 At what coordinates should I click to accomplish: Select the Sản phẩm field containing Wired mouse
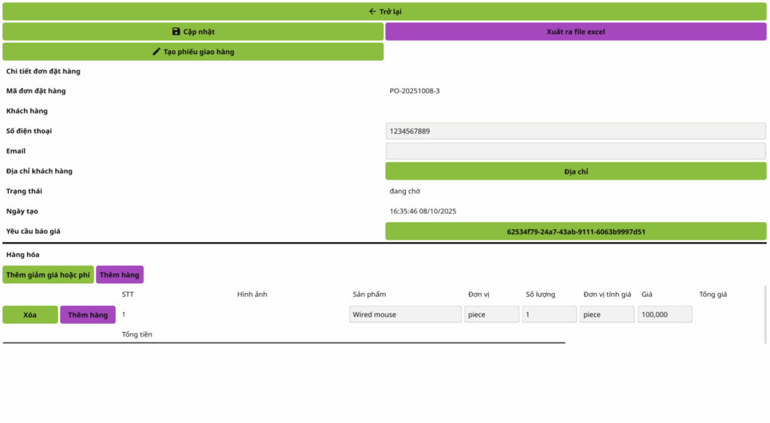click(405, 315)
